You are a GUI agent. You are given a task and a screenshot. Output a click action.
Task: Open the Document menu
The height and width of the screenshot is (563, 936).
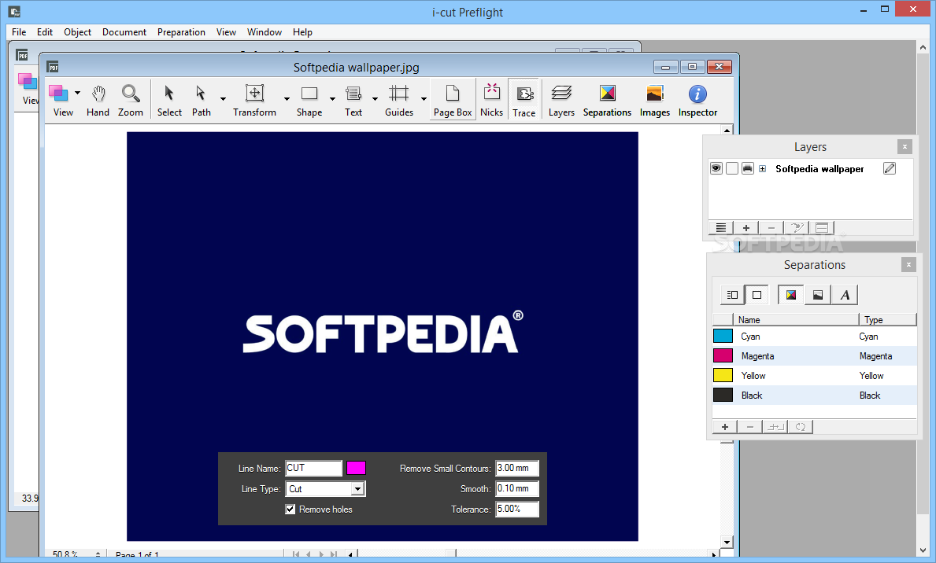pyautogui.click(x=124, y=32)
